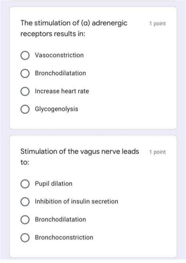This screenshot has width=186, height=263.
Task: Select the Vasoconstriction radio button
Action: click(25, 55)
